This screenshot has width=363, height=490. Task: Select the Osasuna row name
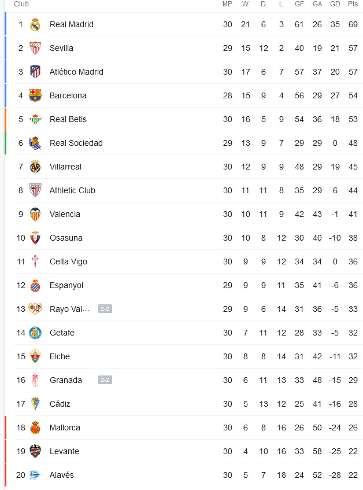66,238
